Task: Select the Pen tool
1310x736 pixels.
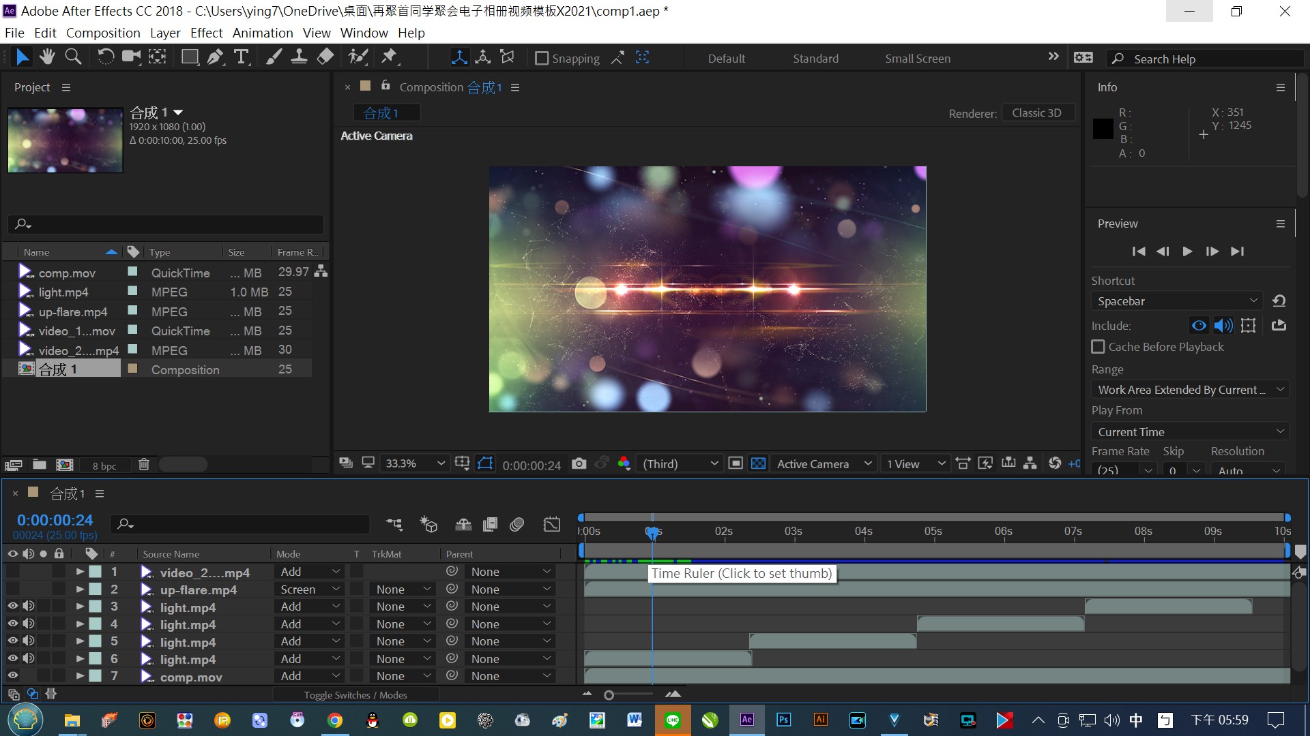Action: coord(215,57)
